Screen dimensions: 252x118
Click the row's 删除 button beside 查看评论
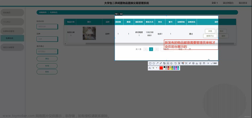click(223, 36)
